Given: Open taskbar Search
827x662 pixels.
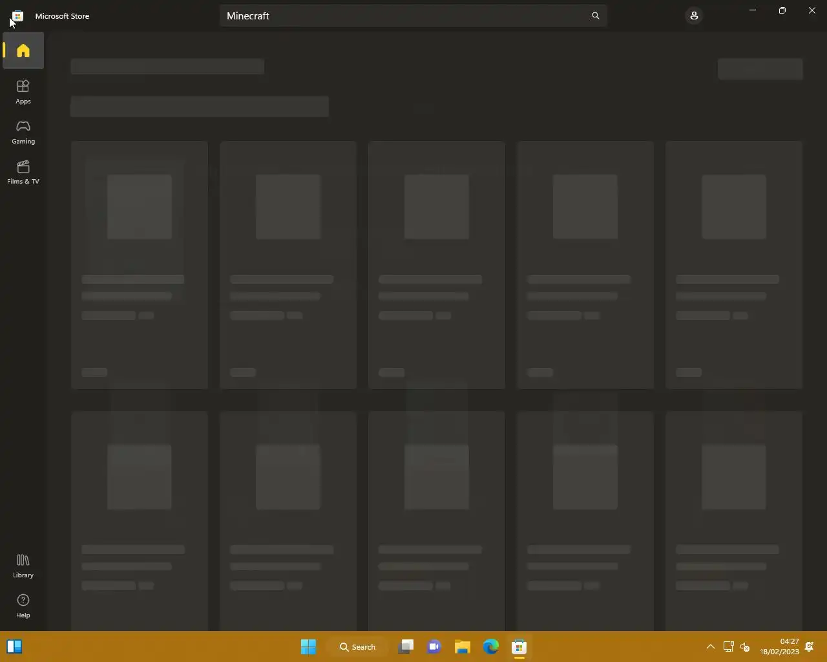Looking at the screenshot, I should 358,646.
